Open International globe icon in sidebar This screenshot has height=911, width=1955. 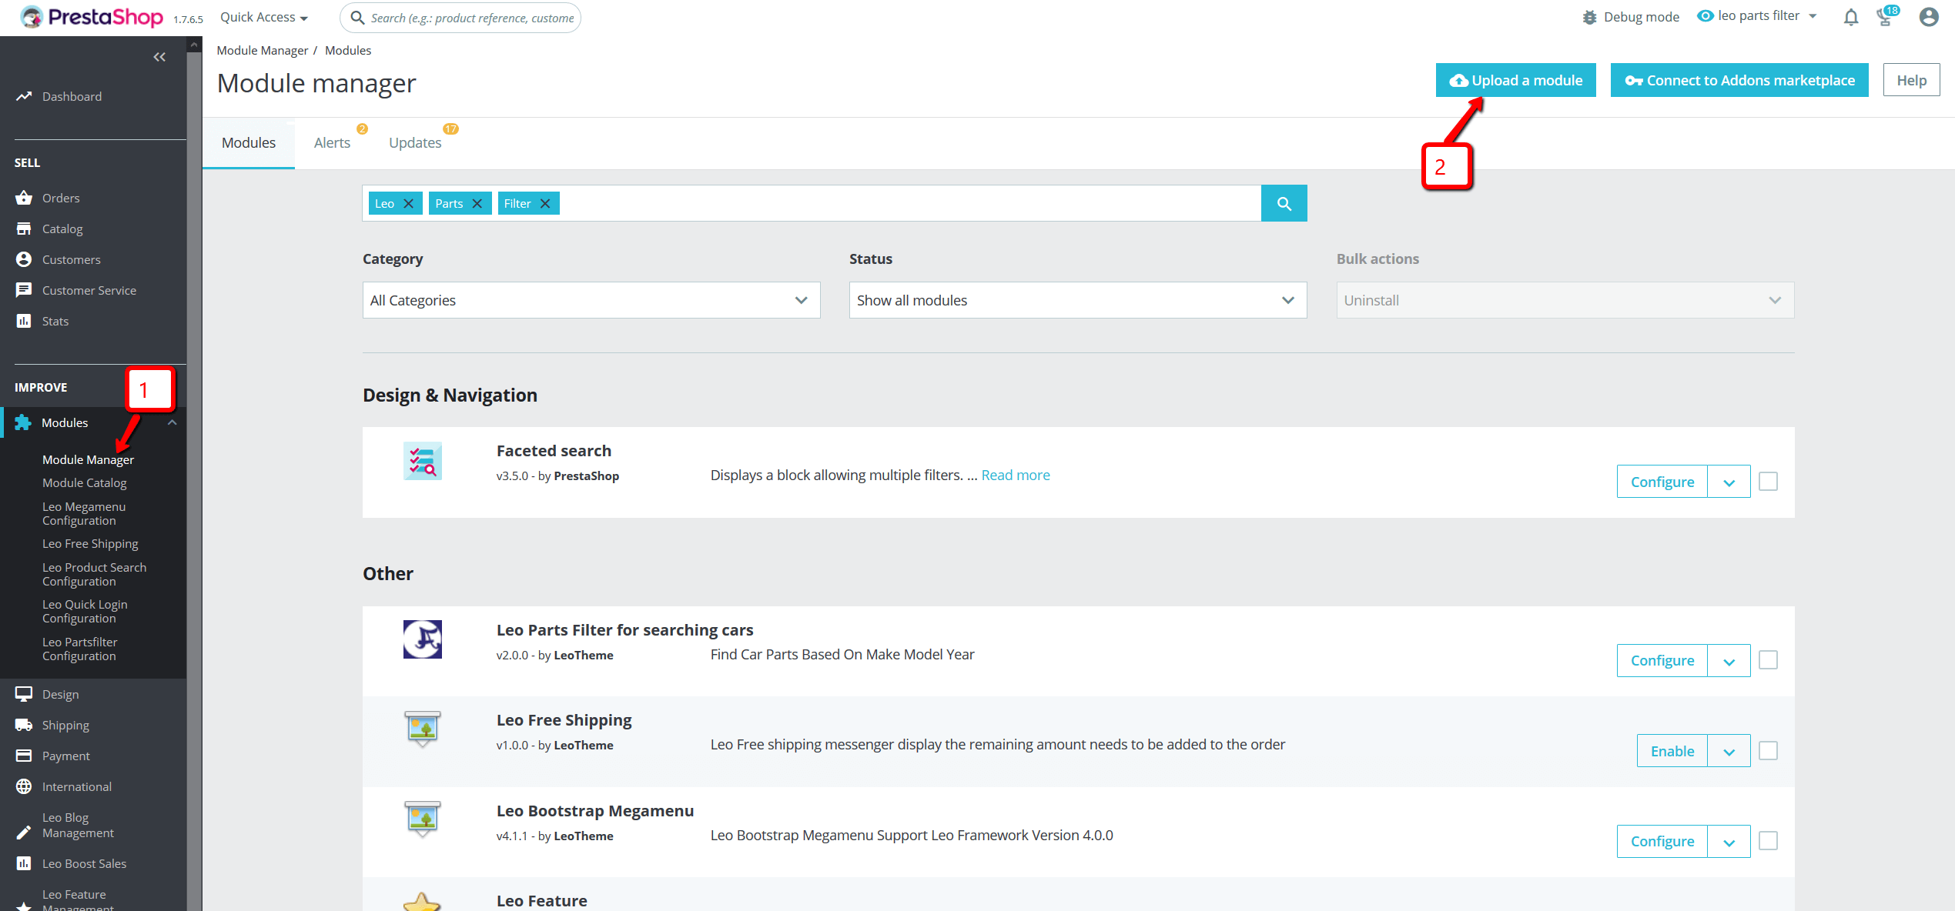[24, 786]
